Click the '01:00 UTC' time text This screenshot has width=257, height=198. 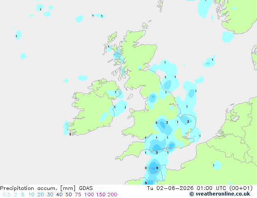[x=212, y=188]
